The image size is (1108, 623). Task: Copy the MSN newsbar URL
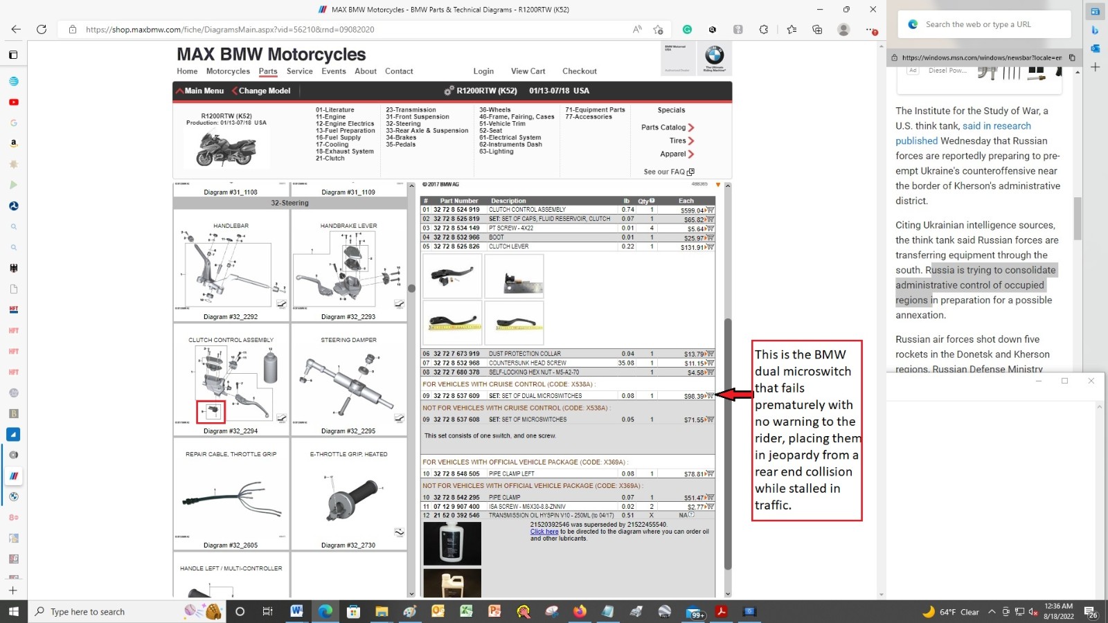coord(1072,57)
